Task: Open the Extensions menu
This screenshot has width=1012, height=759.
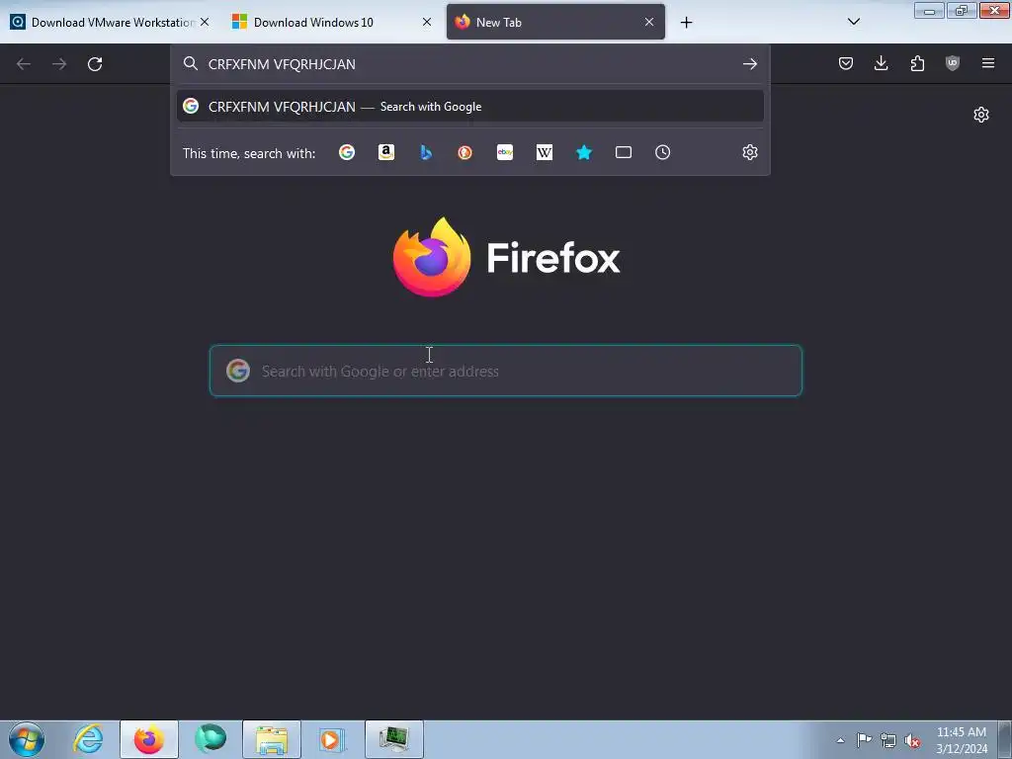Action: pos(917,63)
